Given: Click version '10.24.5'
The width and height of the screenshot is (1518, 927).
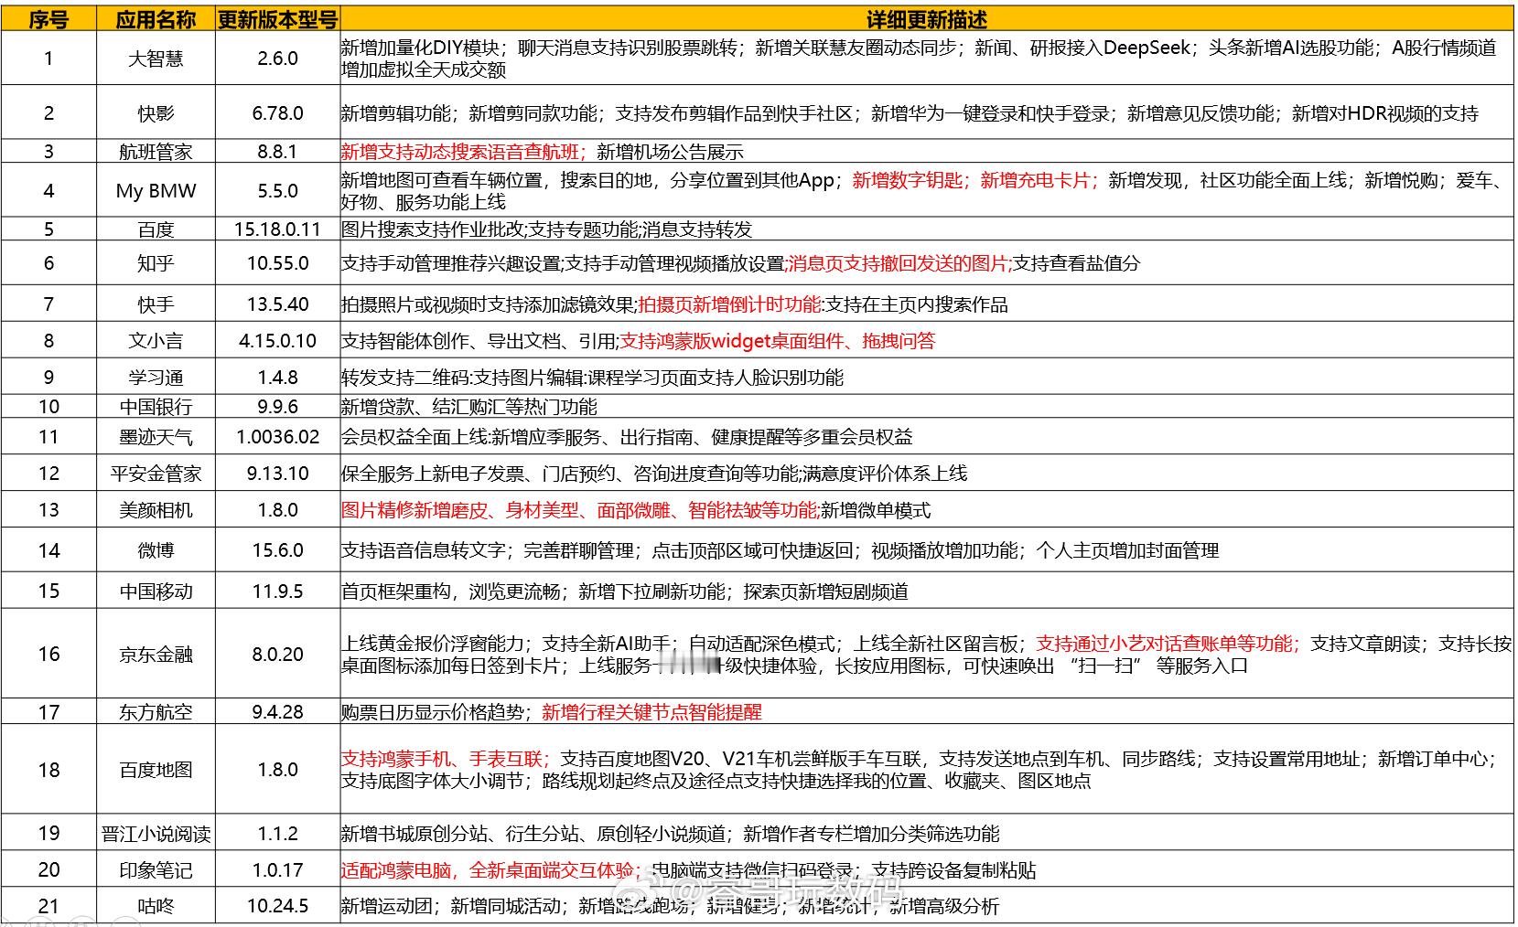Looking at the screenshot, I should click(277, 907).
